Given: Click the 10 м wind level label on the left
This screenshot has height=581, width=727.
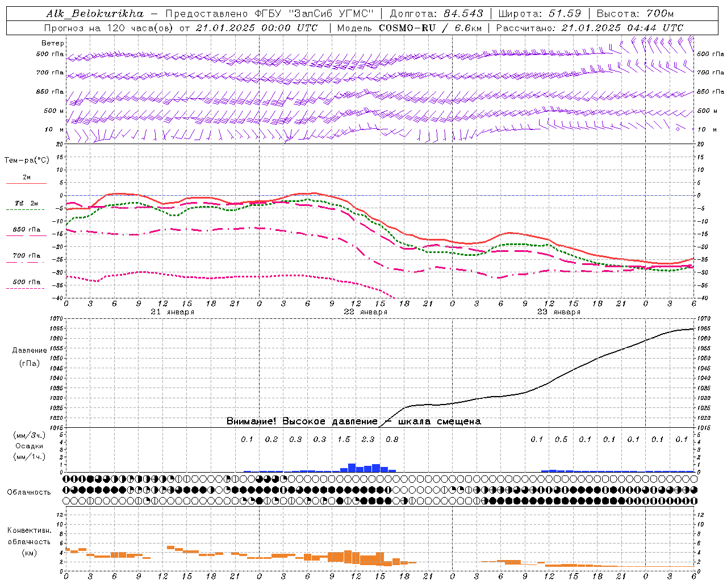Looking at the screenshot, I should coord(55,130).
